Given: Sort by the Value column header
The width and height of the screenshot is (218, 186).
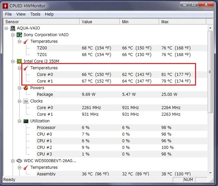Looking at the screenshot, I should click(x=99, y=22).
